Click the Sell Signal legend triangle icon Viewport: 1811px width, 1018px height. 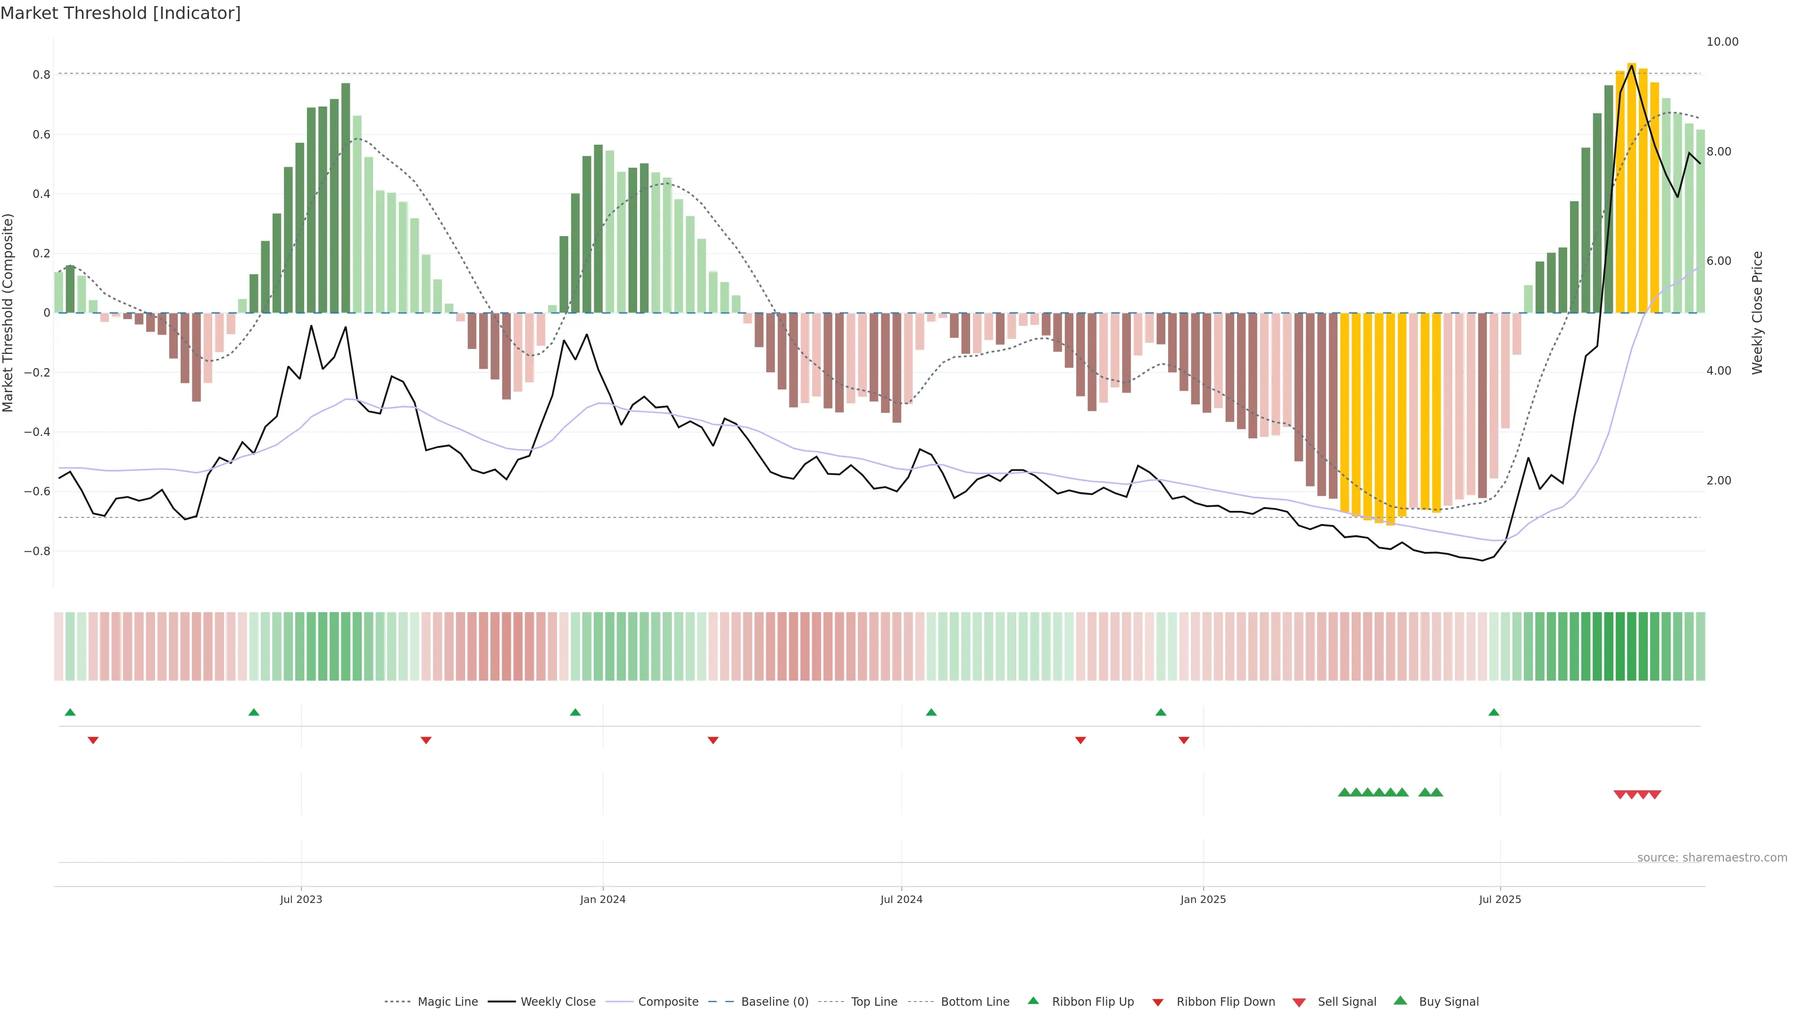pyautogui.click(x=1298, y=1002)
